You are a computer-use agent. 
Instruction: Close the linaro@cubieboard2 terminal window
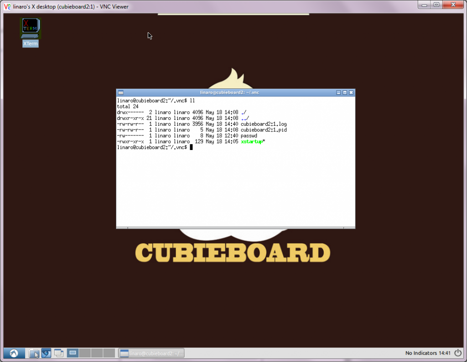[x=351, y=93]
